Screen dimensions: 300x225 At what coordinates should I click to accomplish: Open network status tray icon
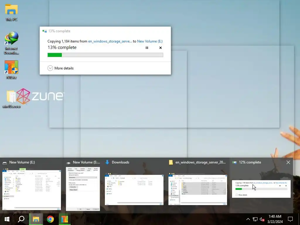[x=255, y=219]
